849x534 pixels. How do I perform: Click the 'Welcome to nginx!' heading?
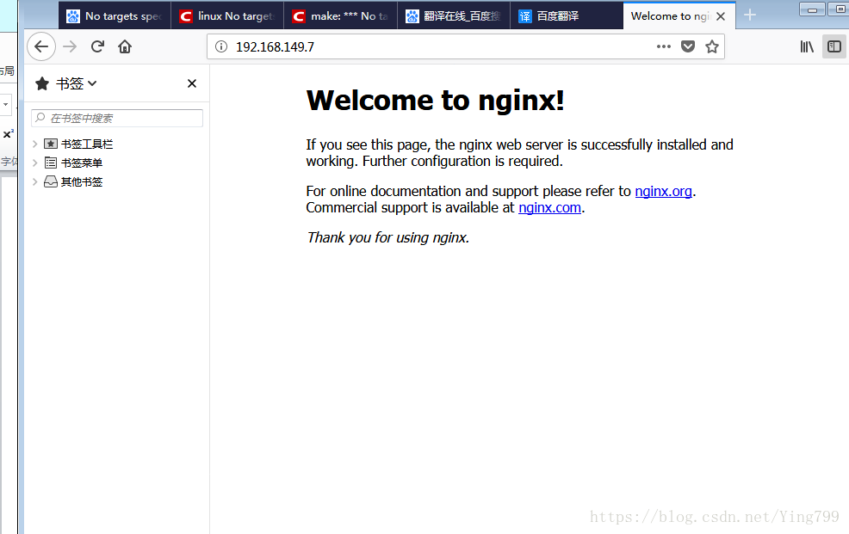click(x=436, y=100)
